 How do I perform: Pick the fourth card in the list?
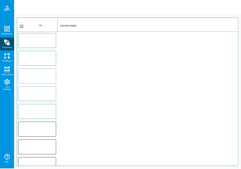pos(37,93)
